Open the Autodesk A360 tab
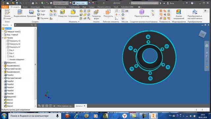Screen dimensions: 211x119 pos(127,7)
